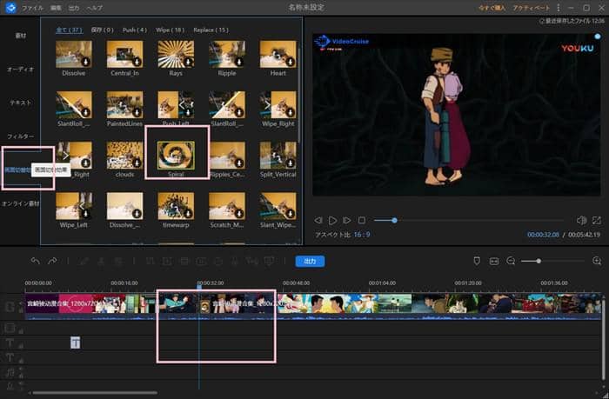Zoom in the timeline with plus magnifier
The height and width of the screenshot is (399, 609).
597,261
